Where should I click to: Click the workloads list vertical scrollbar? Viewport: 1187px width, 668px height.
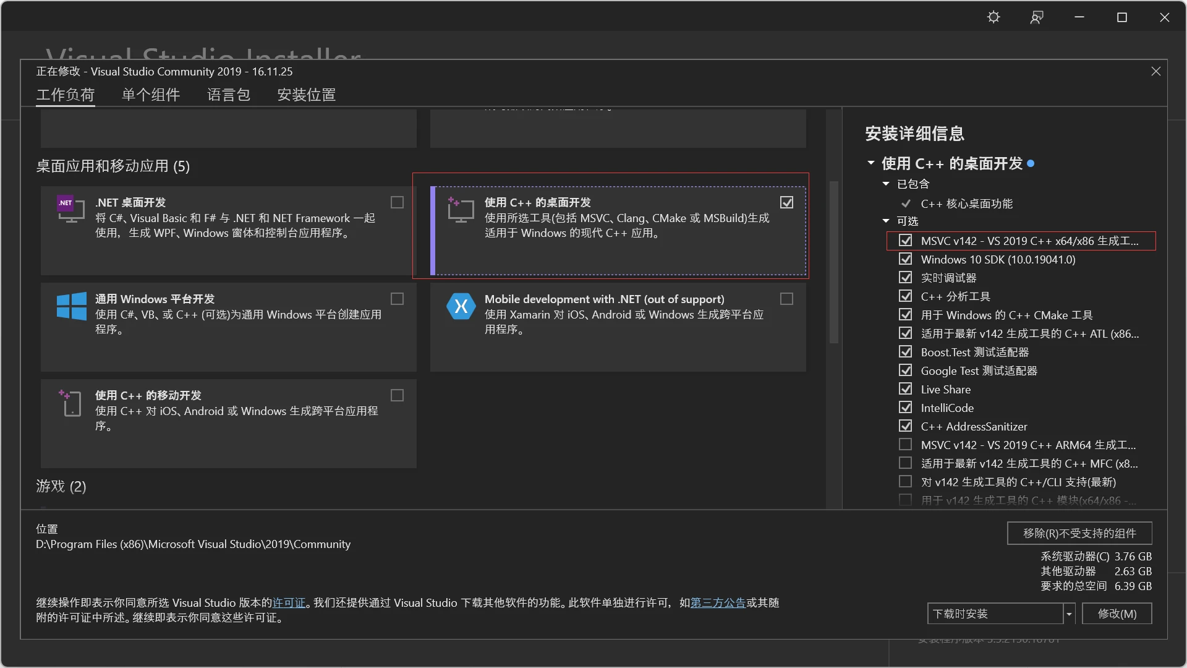833,262
